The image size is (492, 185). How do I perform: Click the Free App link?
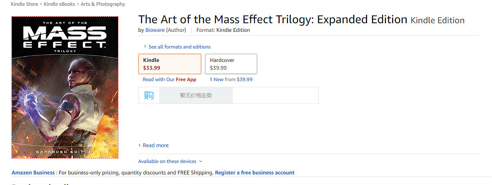[186, 79]
